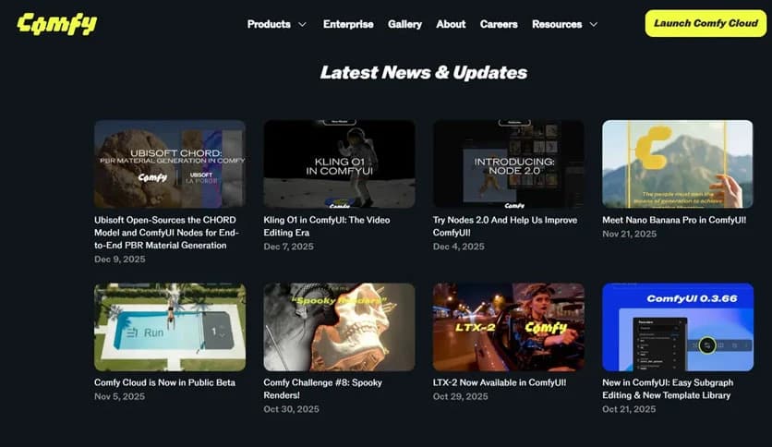Click the 'Oct 21, 2025' date text
This screenshot has width=772, height=447.
pyautogui.click(x=629, y=409)
